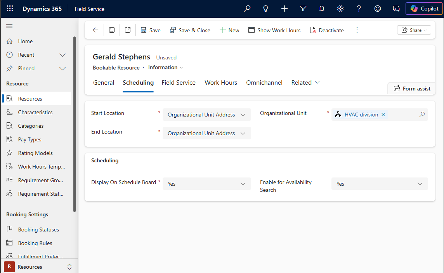
Task: Open the advanced find funnel icon
Action: coord(303,9)
